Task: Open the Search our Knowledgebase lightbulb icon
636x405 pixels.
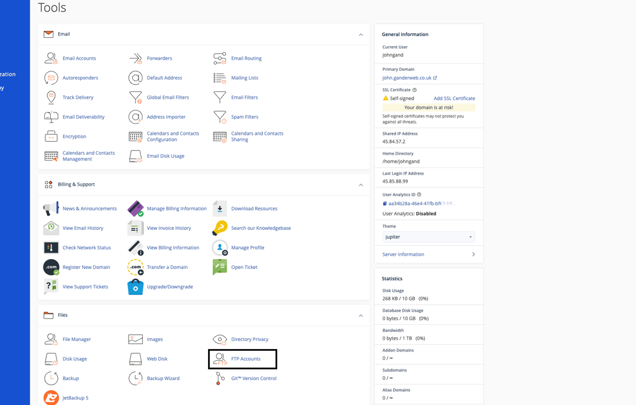Action: click(220, 228)
